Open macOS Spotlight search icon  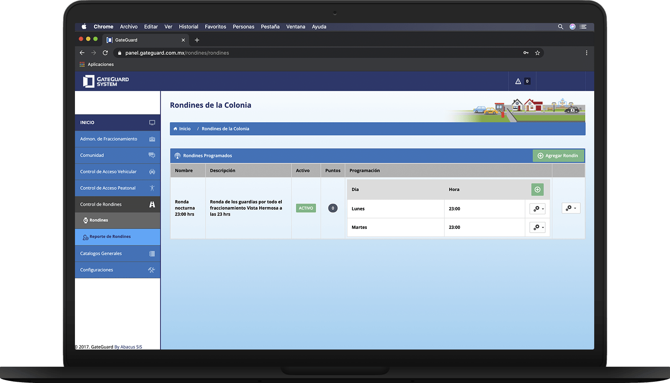(560, 27)
